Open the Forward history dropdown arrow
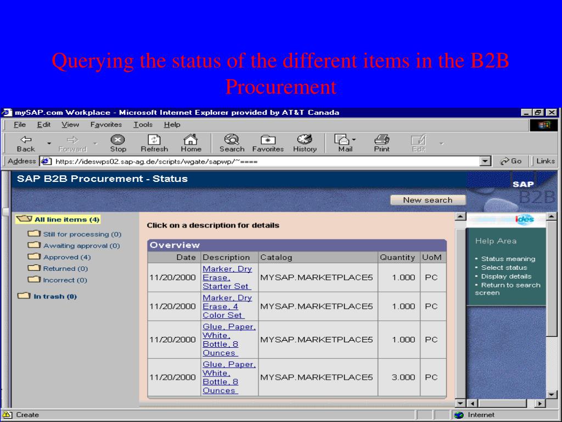 point(95,143)
